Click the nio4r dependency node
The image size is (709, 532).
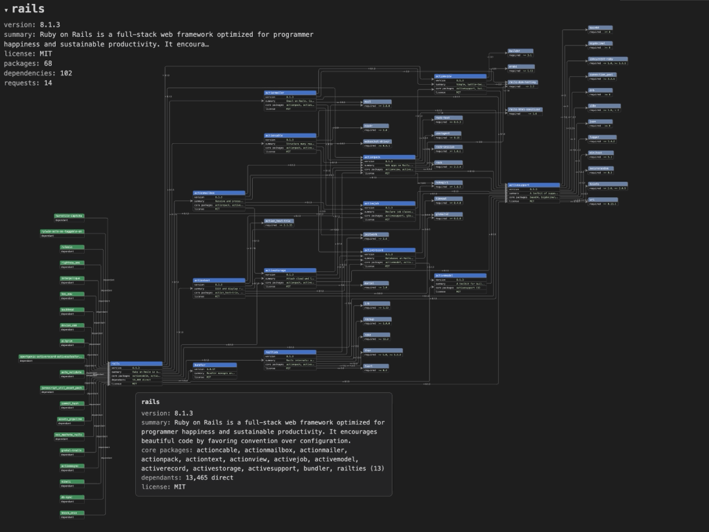coord(376,127)
